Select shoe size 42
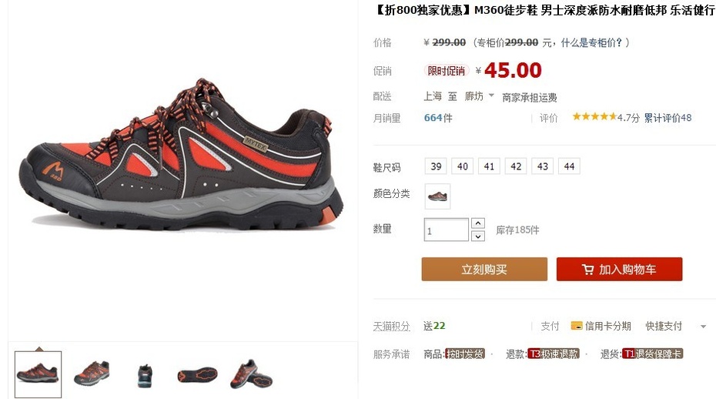The width and height of the screenshot is (716, 399). coord(516,166)
